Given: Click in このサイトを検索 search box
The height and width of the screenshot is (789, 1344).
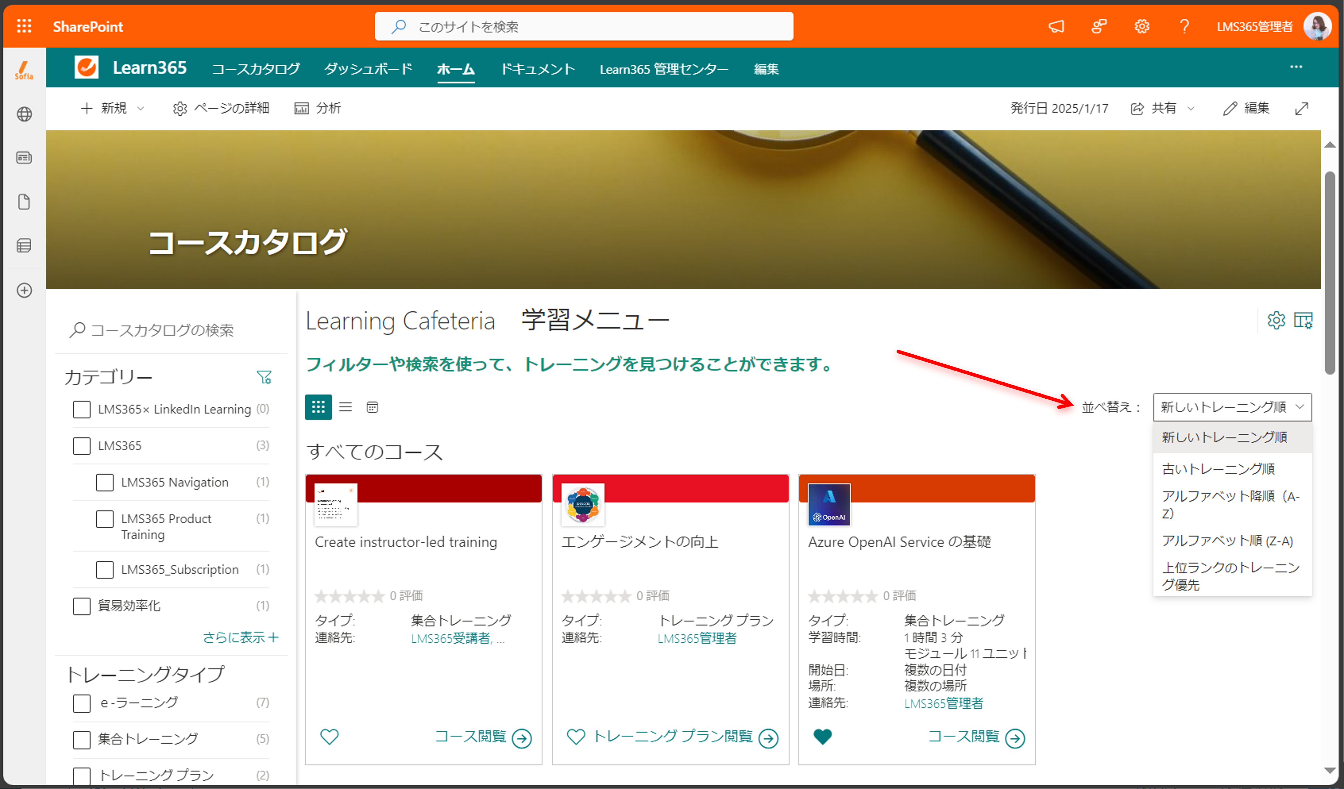Looking at the screenshot, I should pos(584,26).
